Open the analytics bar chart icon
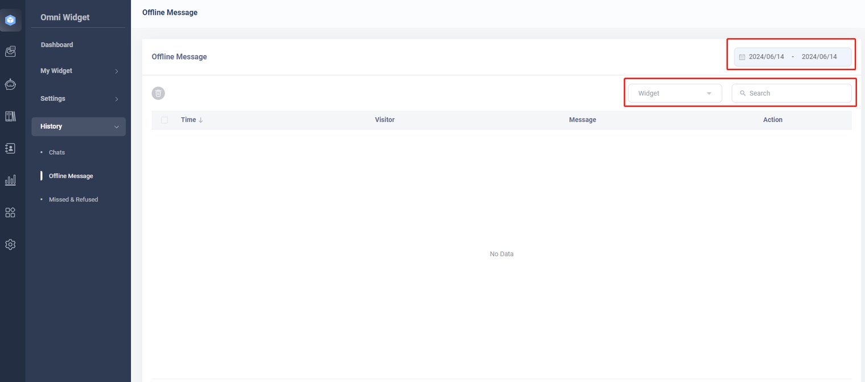 (10, 180)
